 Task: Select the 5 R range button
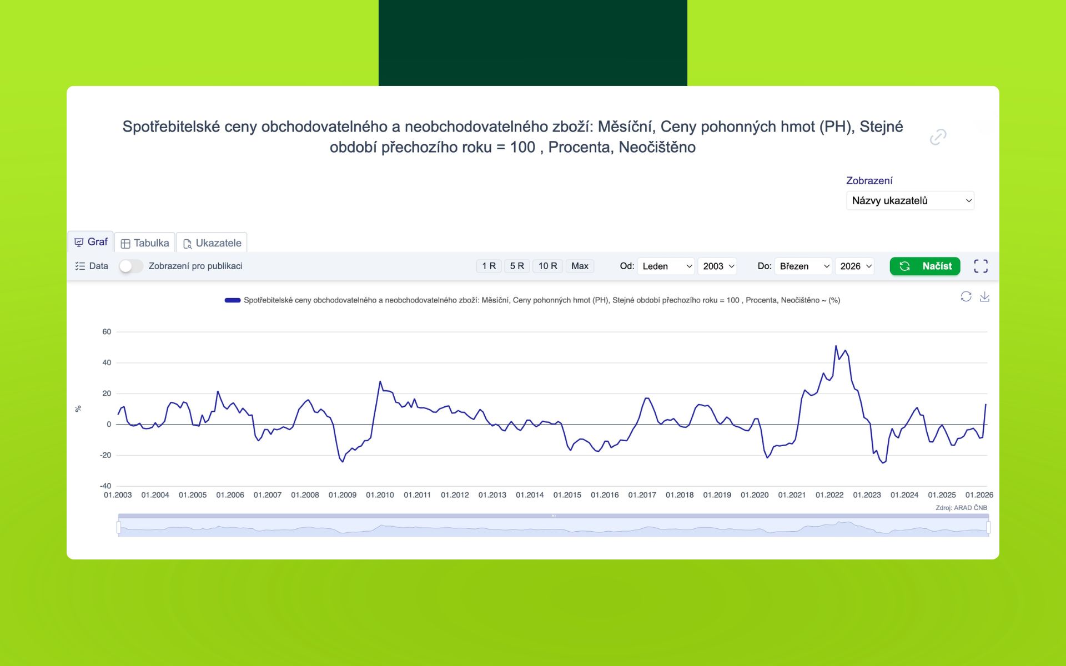pos(516,266)
